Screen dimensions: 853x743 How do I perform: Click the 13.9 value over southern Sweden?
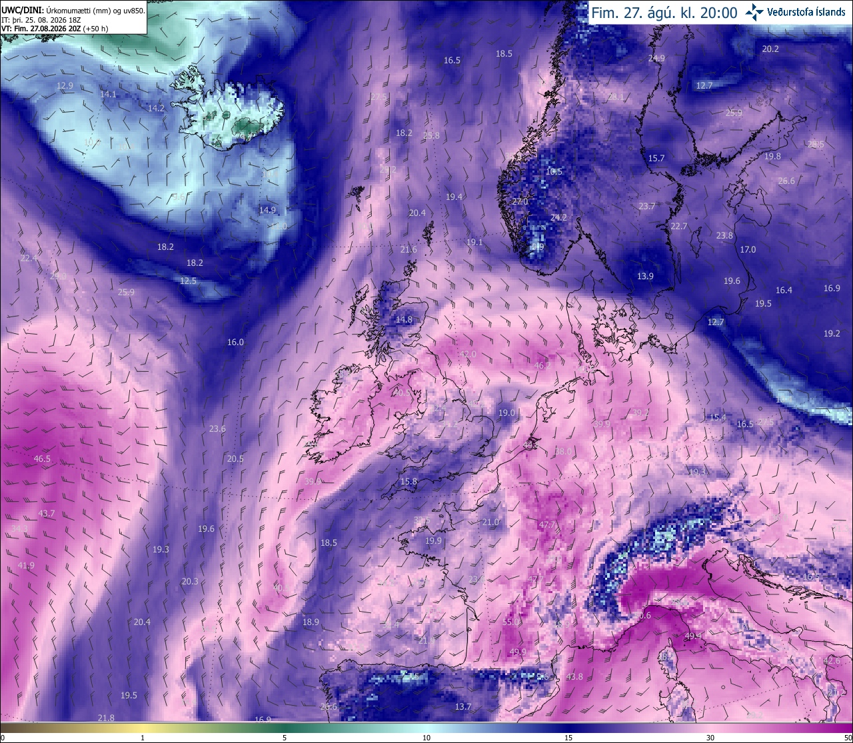click(645, 277)
